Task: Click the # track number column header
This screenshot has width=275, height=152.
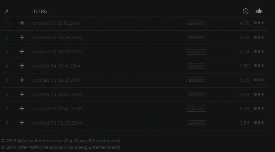Action: [7, 11]
